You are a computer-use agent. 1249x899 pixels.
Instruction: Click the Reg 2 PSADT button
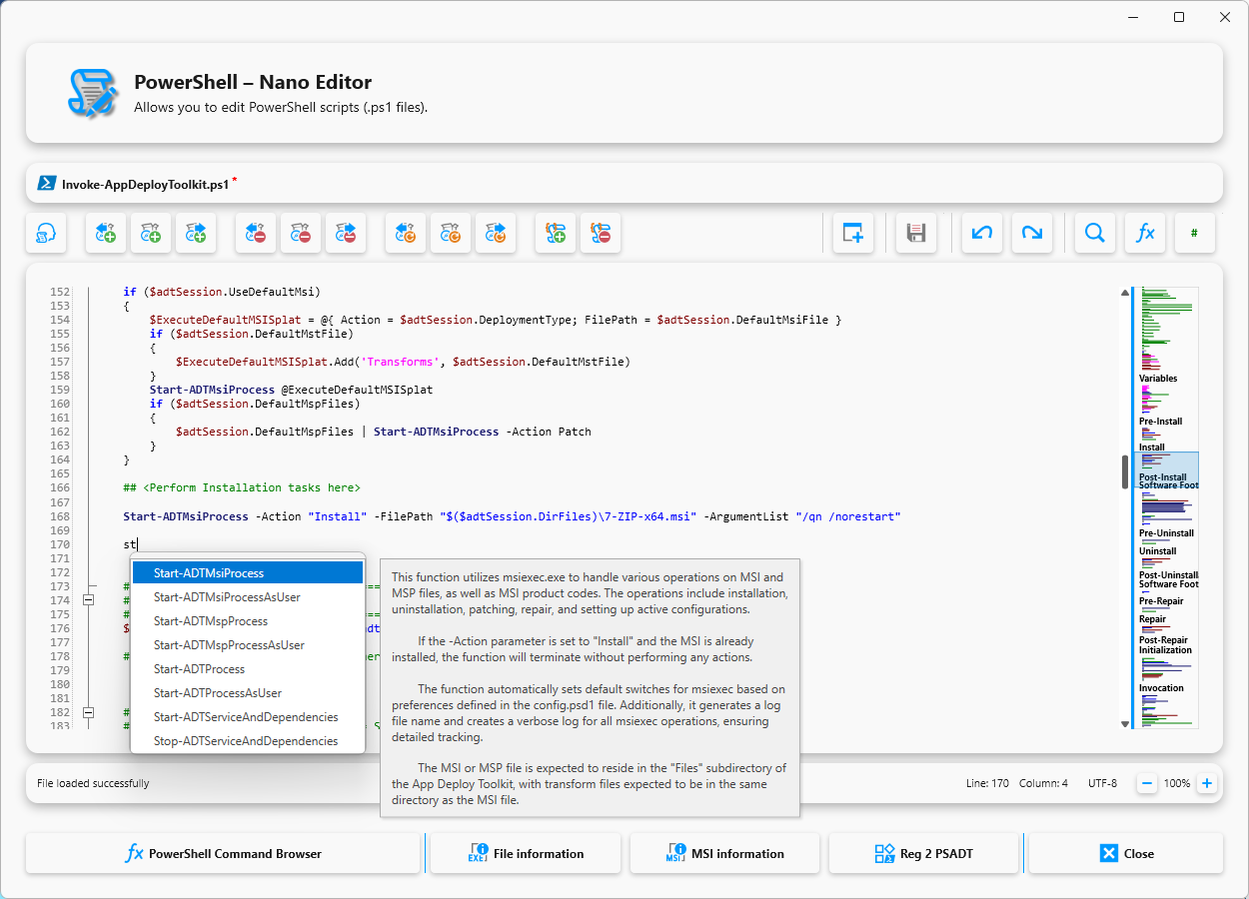(923, 854)
